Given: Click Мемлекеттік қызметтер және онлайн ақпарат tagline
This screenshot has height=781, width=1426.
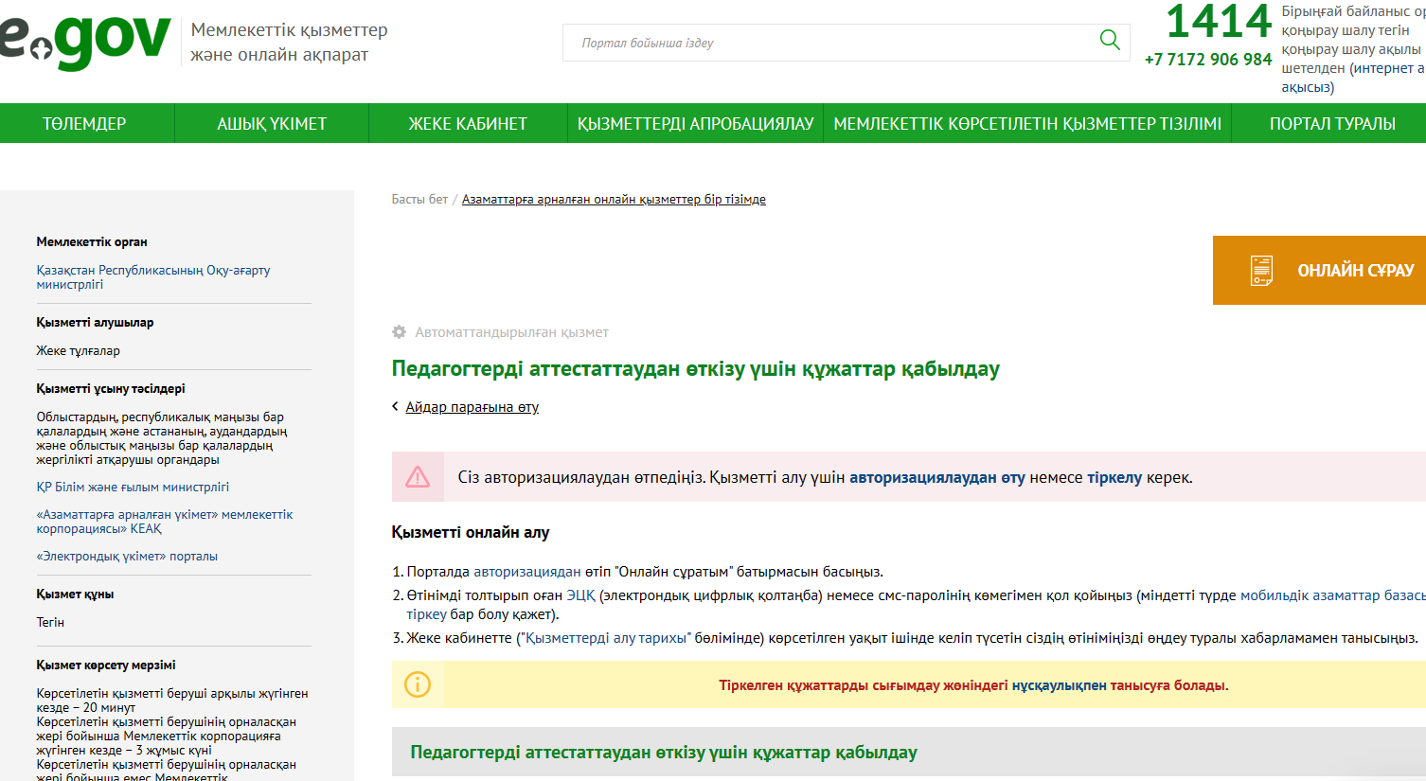Looking at the screenshot, I should point(289,42).
